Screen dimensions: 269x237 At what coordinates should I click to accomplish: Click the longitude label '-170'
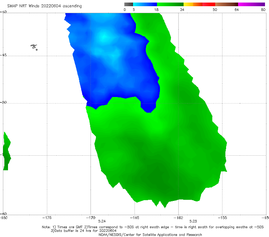pyautogui.click(x=91, y=218)
